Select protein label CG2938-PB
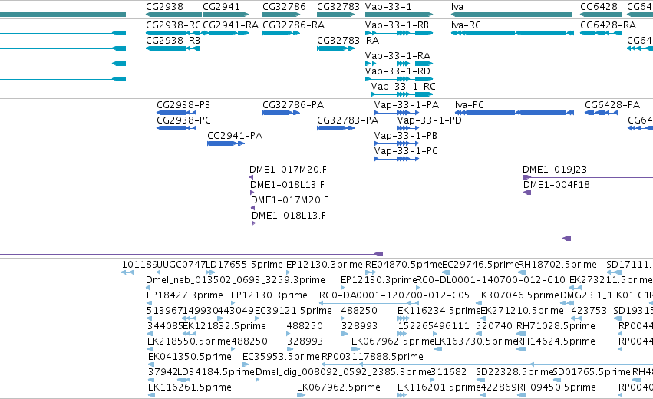 (x=183, y=105)
